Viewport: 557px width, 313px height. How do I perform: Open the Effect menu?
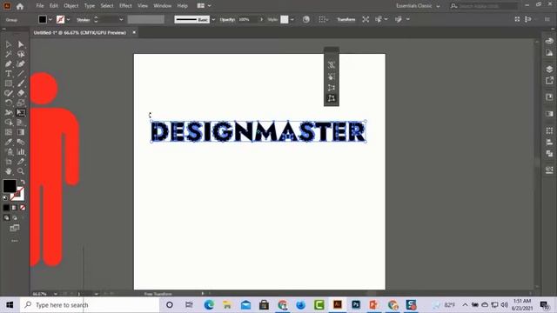point(125,6)
